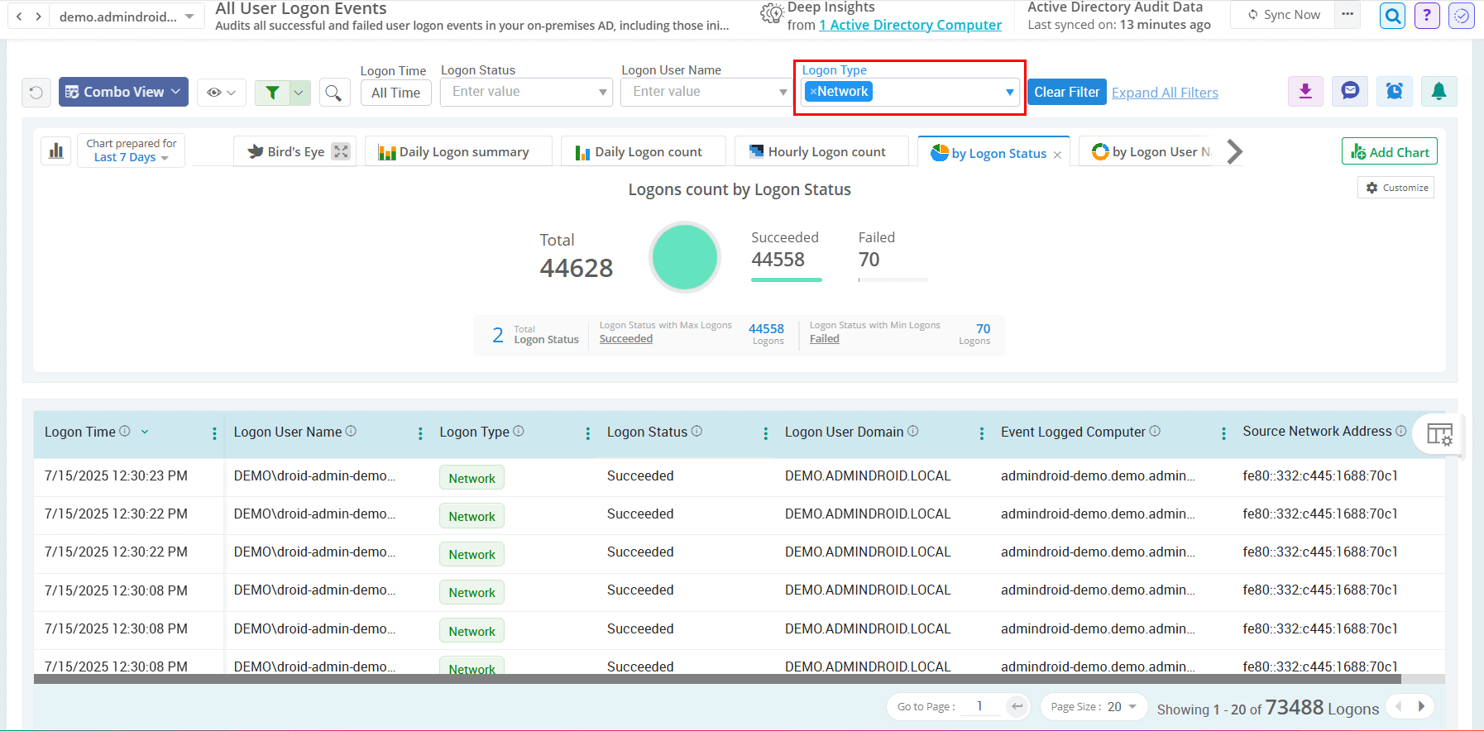Viewport: 1484px width, 731px height.
Task: Select the by Logon Status tab
Action: pos(993,153)
